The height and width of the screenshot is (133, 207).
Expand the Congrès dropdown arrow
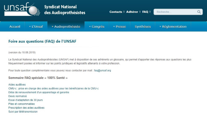(x=90, y=27)
